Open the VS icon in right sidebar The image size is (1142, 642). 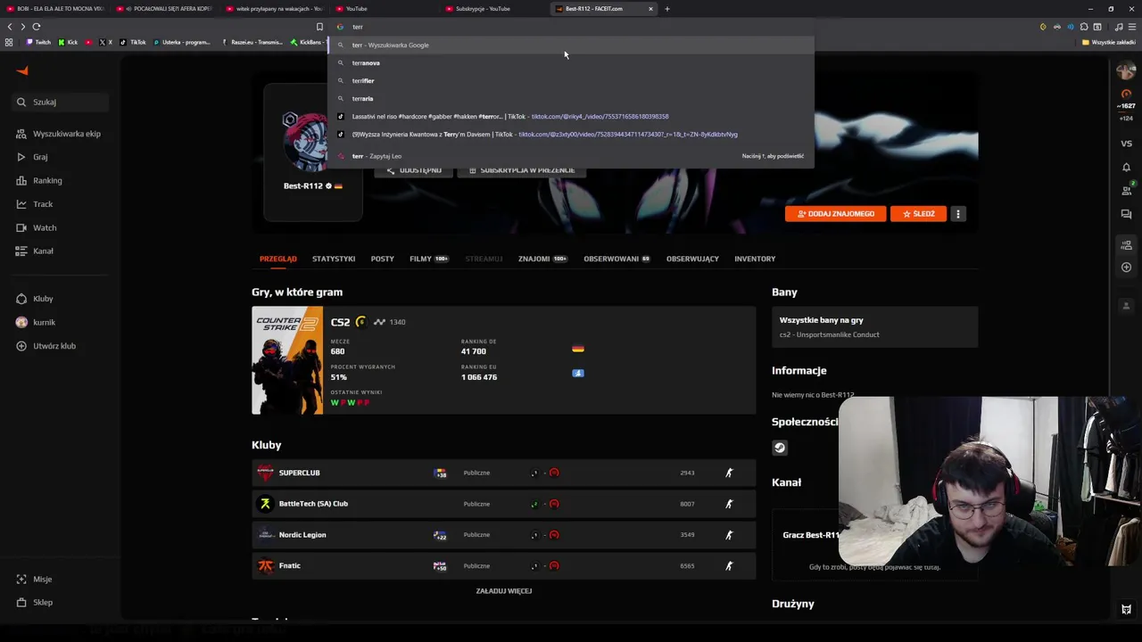point(1126,144)
